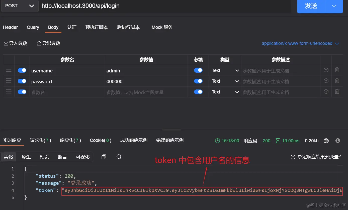Click 绑定响应结果到变量 link
348x210 pixels.
(x=319, y=157)
